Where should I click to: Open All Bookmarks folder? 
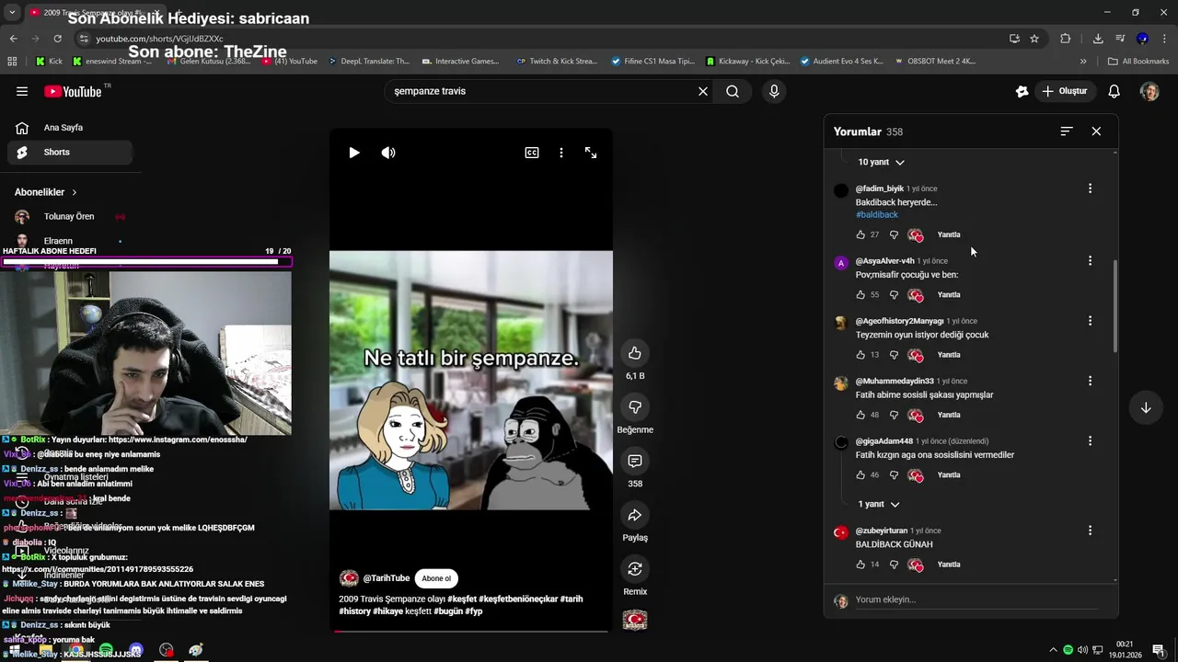coord(1138,62)
